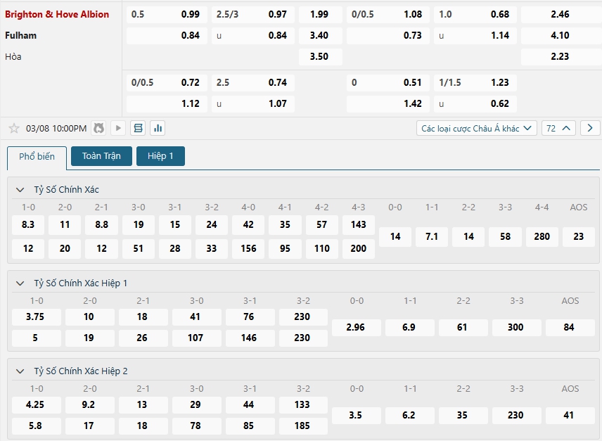This screenshot has height=441, width=602.
Task: Collapse the Tỷ Số Chính Xác section
Action: click(x=20, y=190)
